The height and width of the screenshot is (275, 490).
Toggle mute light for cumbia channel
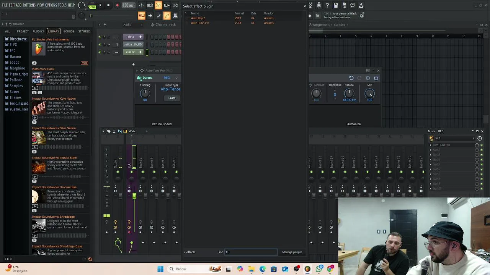pyautogui.click(x=100, y=52)
